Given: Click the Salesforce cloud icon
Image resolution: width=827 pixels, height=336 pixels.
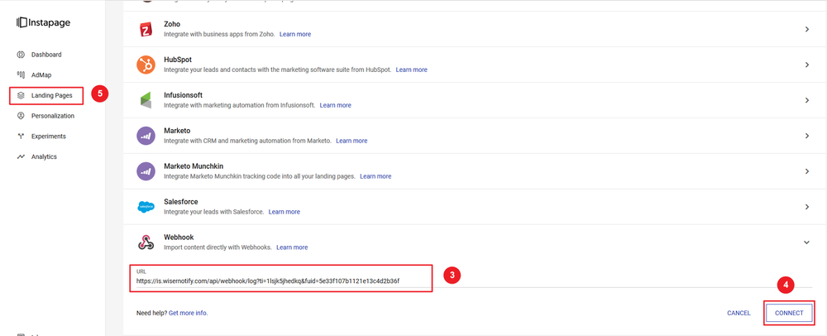Looking at the screenshot, I should [x=146, y=207].
